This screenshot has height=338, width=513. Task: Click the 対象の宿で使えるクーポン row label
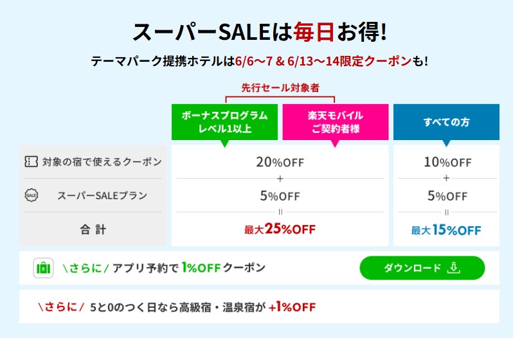(x=102, y=161)
